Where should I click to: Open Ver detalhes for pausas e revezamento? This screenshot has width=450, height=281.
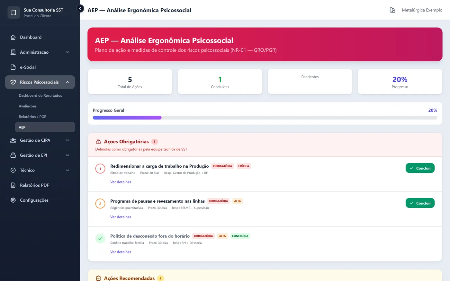click(x=121, y=217)
